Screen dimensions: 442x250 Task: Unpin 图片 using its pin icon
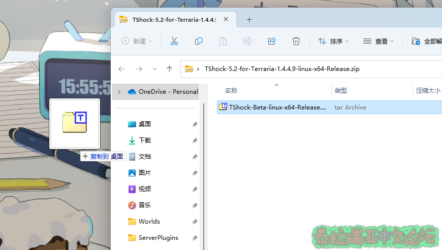(195, 173)
